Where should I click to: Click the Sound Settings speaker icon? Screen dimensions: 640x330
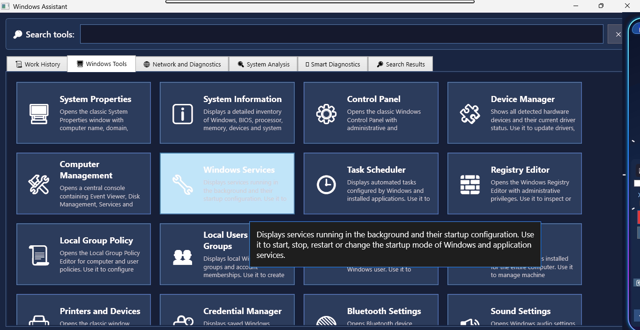click(470, 322)
